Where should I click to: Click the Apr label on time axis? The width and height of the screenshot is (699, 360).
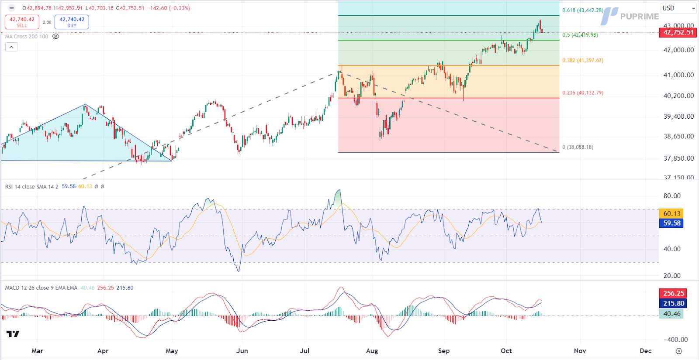103,351
